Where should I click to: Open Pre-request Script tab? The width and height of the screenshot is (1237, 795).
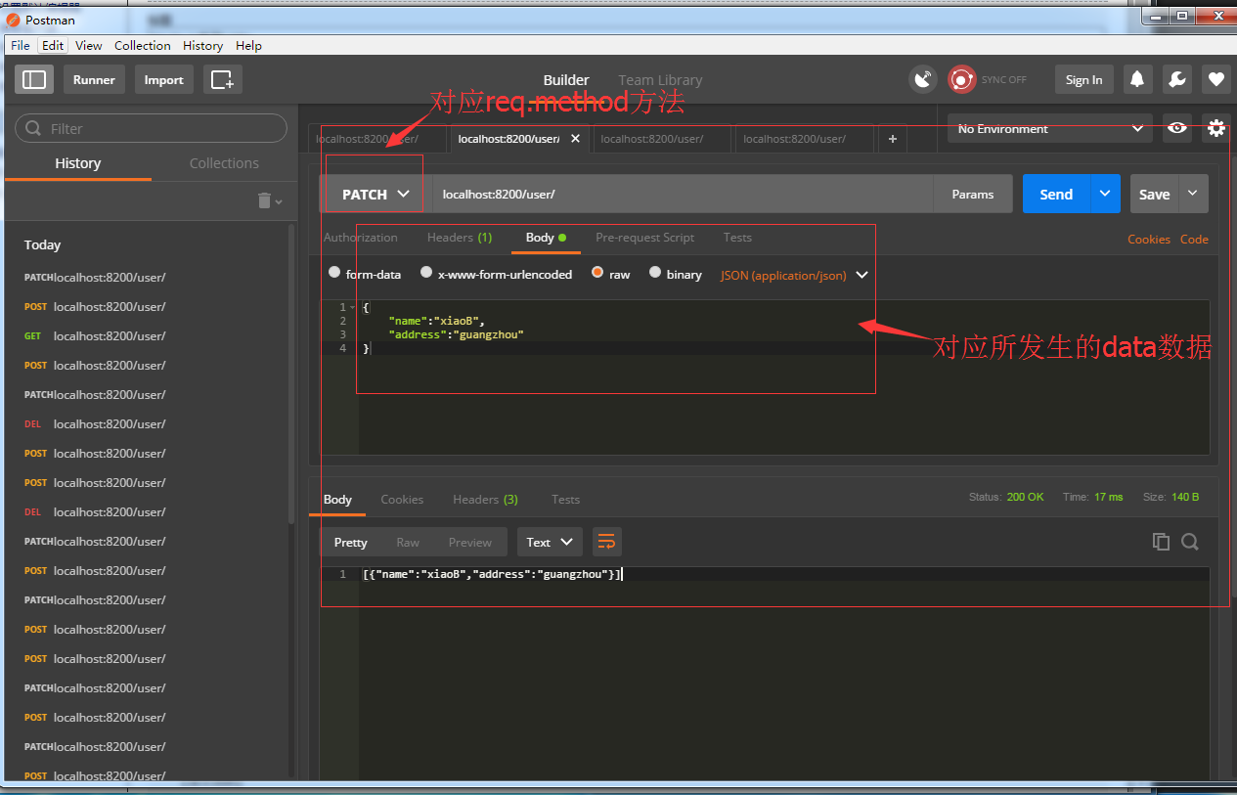click(x=645, y=238)
